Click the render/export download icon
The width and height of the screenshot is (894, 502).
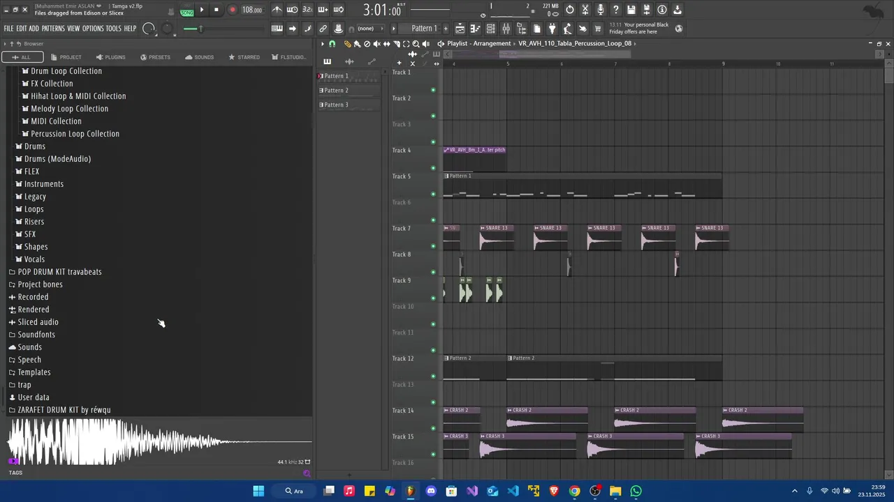pyautogui.click(x=677, y=10)
